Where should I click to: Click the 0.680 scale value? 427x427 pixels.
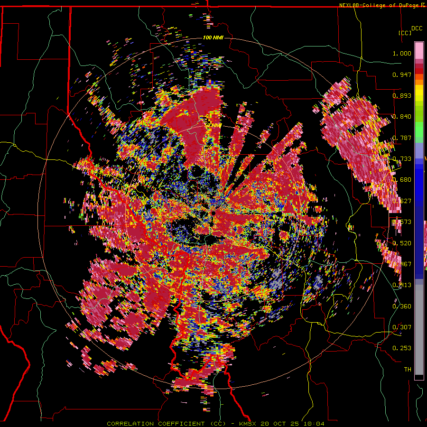[402, 180]
